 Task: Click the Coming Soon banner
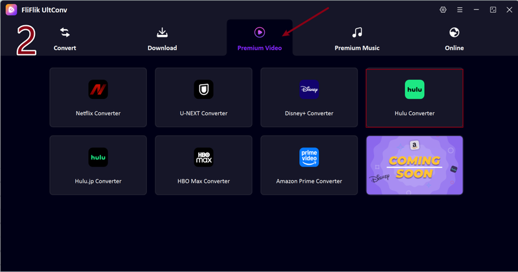click(414, 165)
